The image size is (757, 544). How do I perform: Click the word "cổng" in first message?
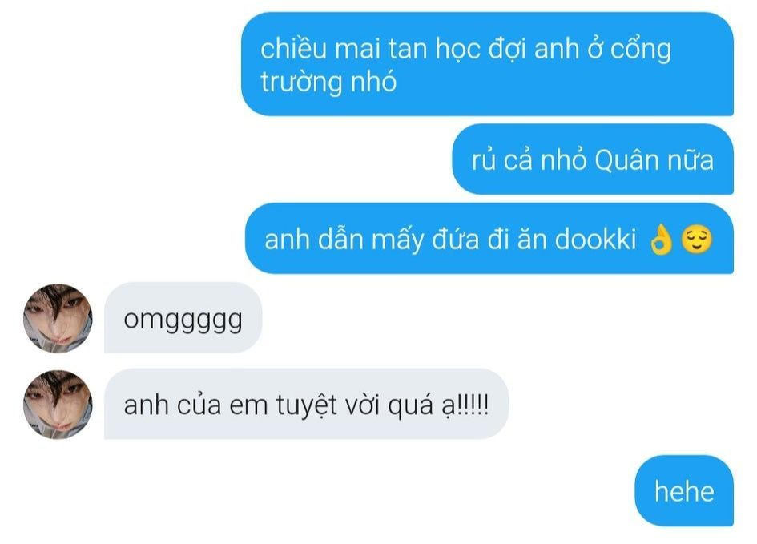[x=641, y=50]
